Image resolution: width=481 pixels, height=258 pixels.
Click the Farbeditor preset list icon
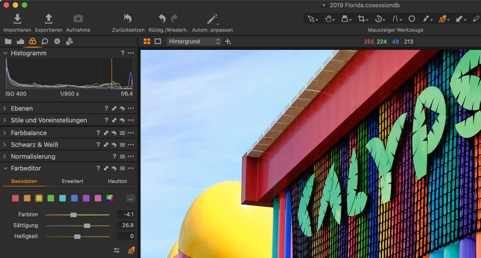(x=122, y=169)
